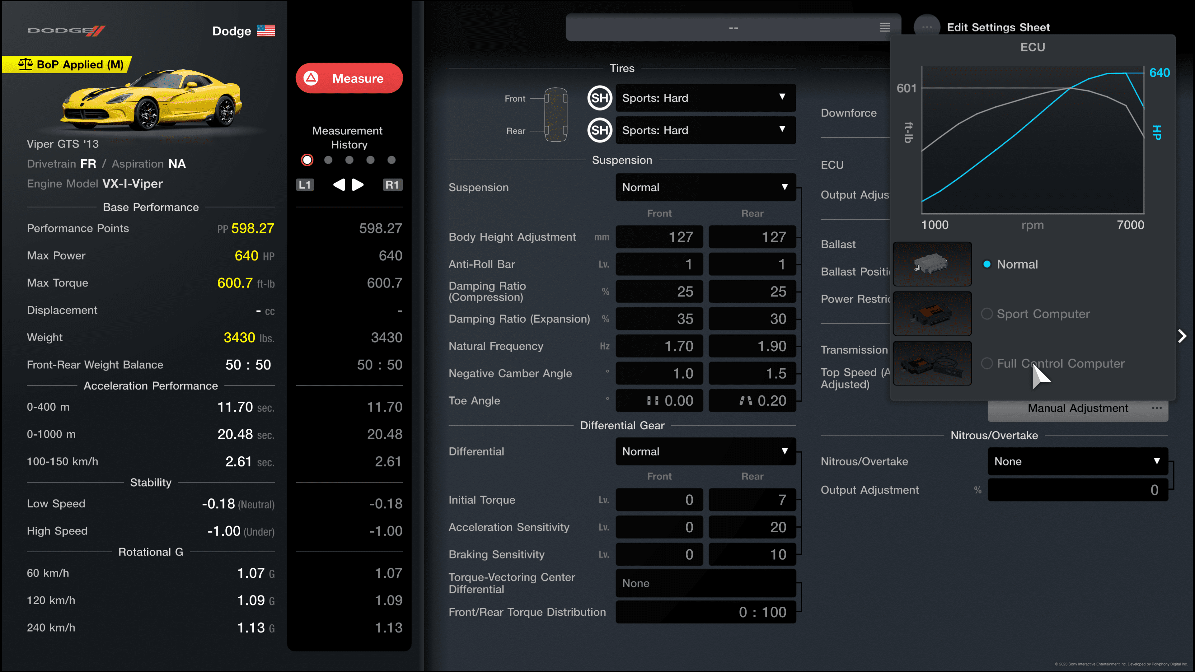Screen dimensions: 1195x672
Task: Click the front tire SH compound icon
Action: pyautogui.click(x=599, y=98)
